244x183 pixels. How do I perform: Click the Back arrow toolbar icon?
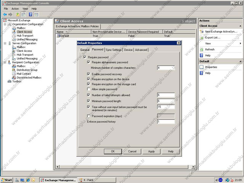coord(5,14)
